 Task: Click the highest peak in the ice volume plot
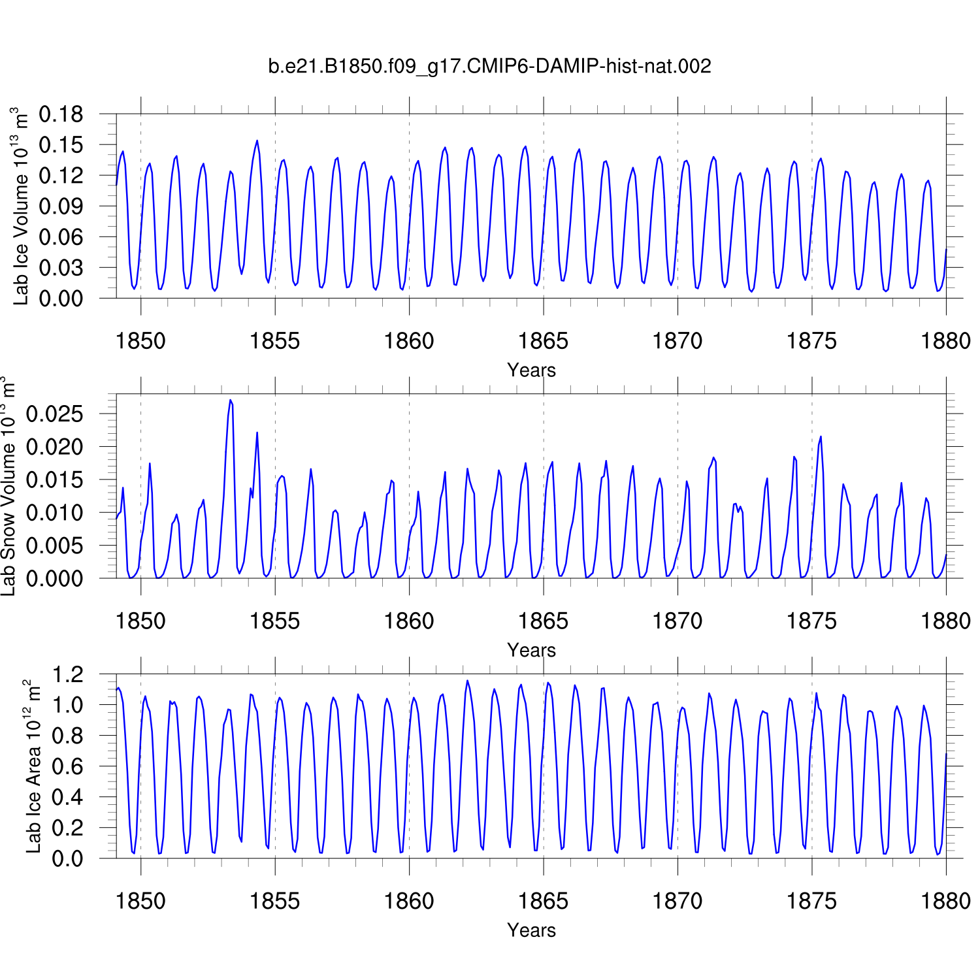(x=257, y=140)
